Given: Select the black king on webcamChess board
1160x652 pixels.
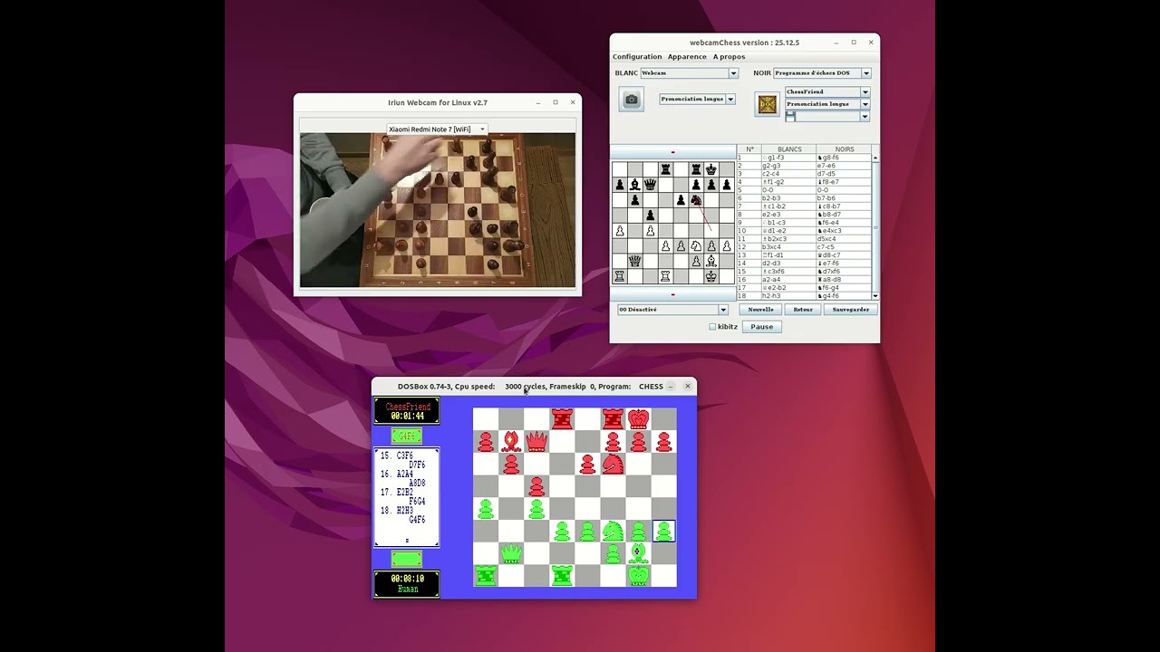Looking at the screenshot, I should [x=710, y=169].
